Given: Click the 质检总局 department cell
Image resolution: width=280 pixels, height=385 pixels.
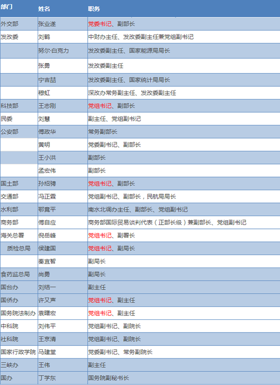Looking at the screenshot, I should pos(19,248).
